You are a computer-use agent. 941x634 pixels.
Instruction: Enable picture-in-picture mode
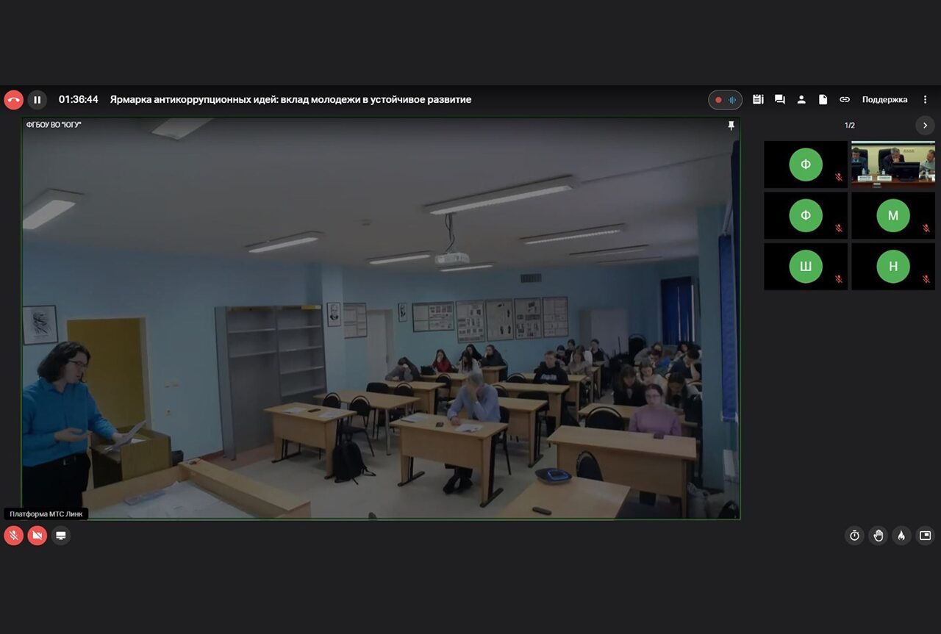click(925, 536)
